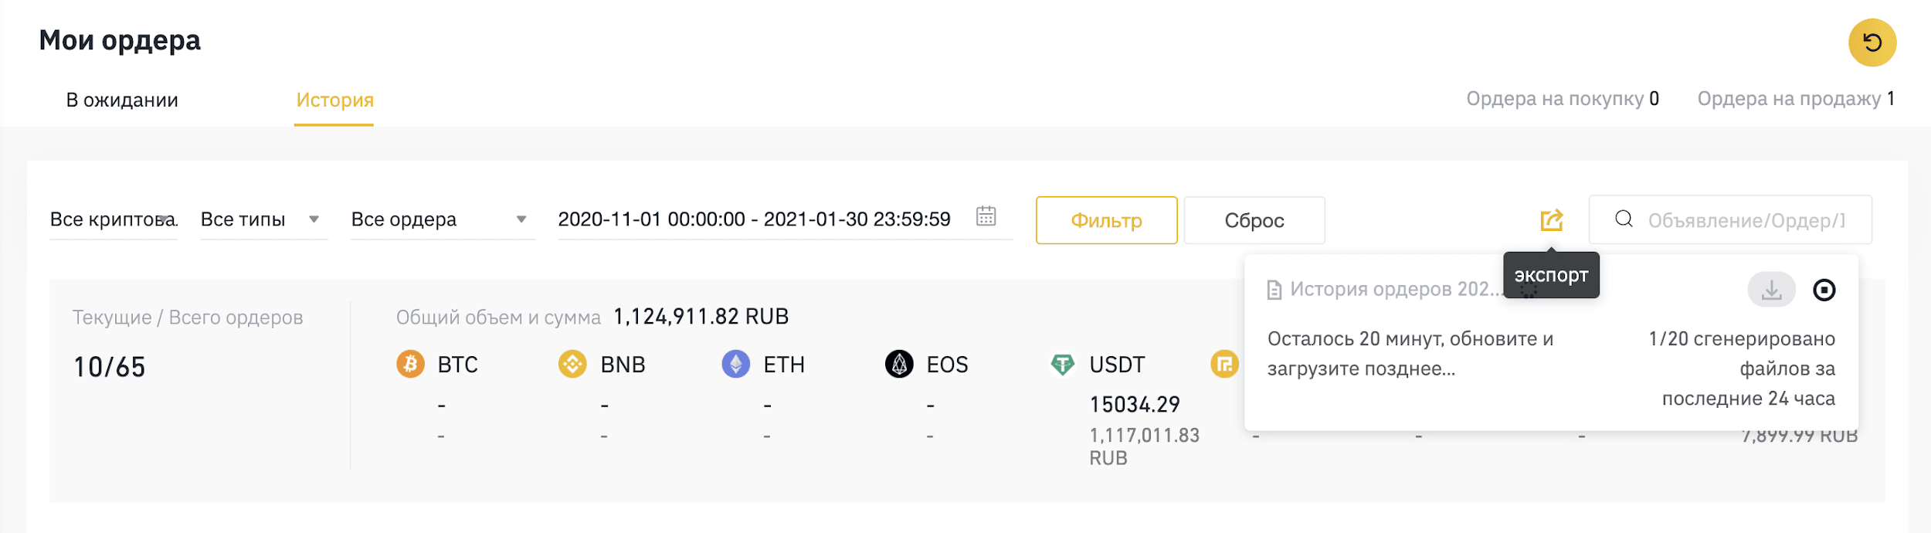1931x533 pixels.
Task: Expand the Все ордера dropdown
Action: (443, 219)
